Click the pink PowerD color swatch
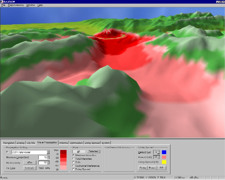 (164, 157)
